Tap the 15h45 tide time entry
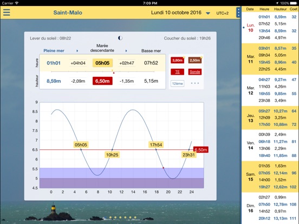The height and width of the screenshot is (224, 299). point(264,62)
